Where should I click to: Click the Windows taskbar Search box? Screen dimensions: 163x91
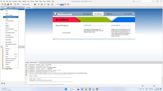pyautogui.click(x=72, y=89)
